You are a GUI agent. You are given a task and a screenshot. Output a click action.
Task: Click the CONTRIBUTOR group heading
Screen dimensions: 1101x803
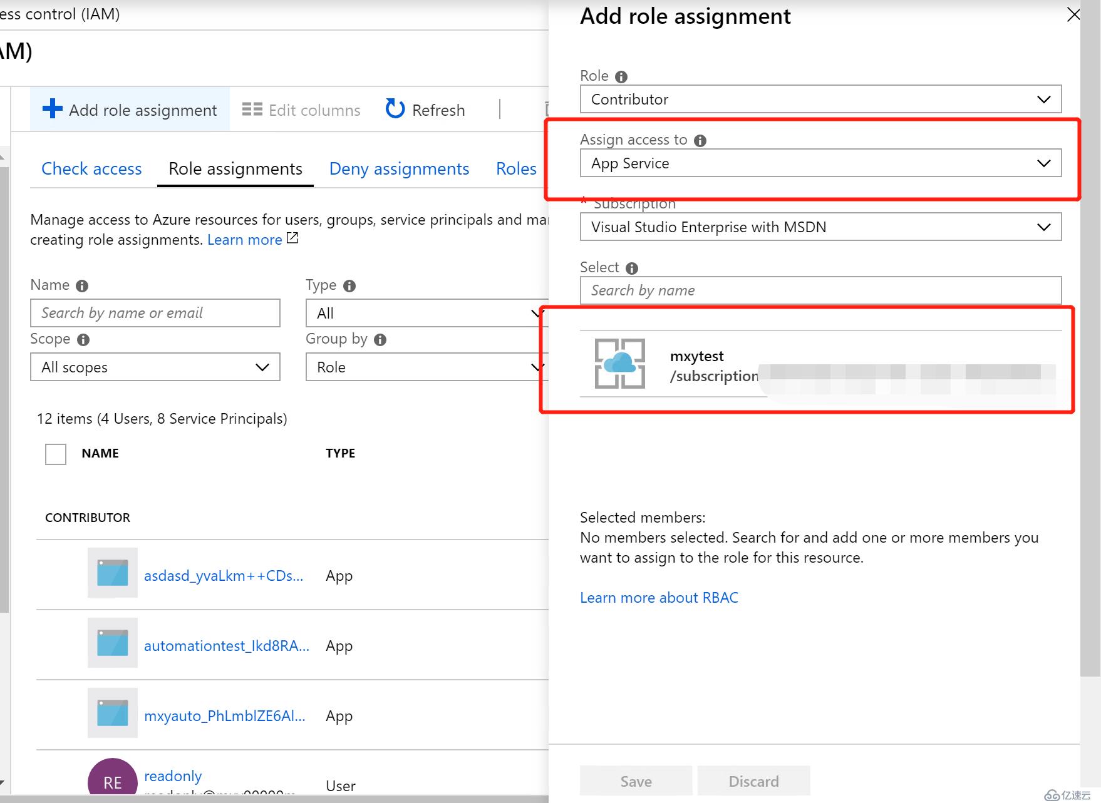pyautogui.click(x=88, y=518)
